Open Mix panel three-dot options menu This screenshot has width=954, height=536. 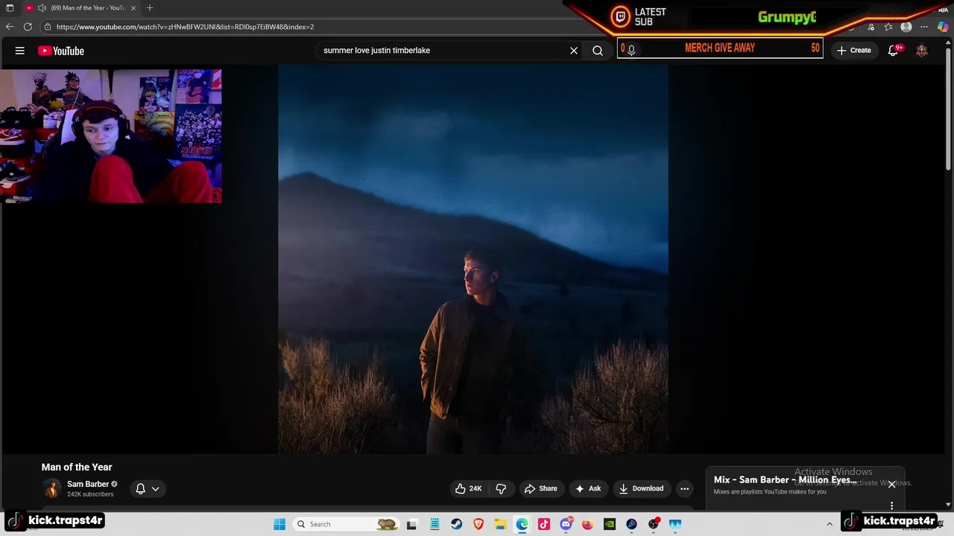pyautogui.click(x=891, y=506)
